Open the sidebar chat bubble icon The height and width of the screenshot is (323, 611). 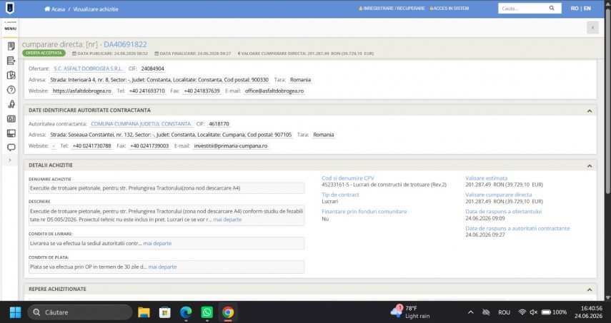[x=11, y=148]
